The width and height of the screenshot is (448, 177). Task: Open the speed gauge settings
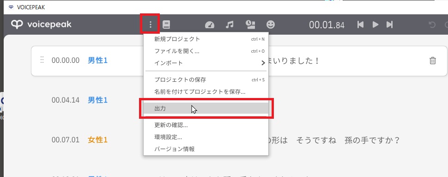click(210, 25)
